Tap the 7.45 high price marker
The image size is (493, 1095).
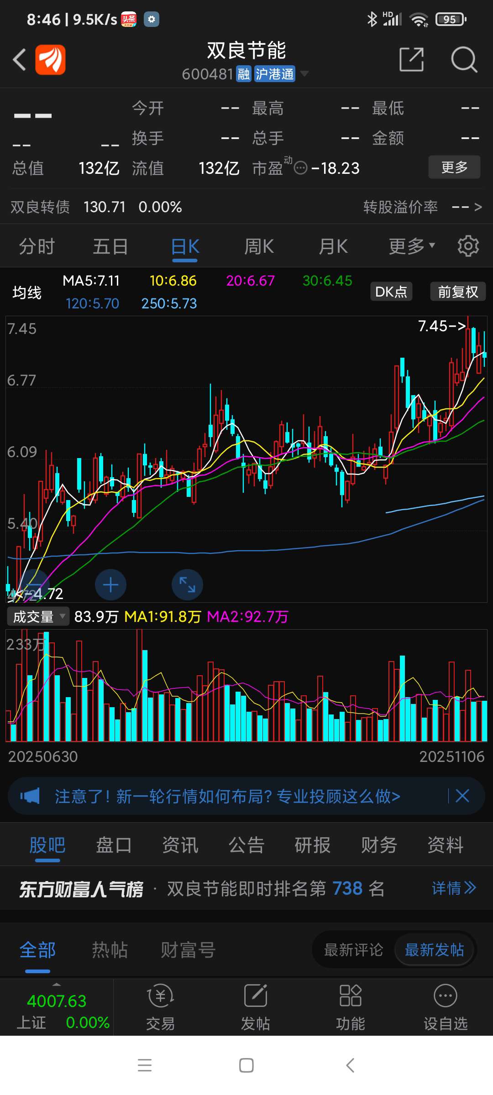pyautogui.click(x=441, y=326)
